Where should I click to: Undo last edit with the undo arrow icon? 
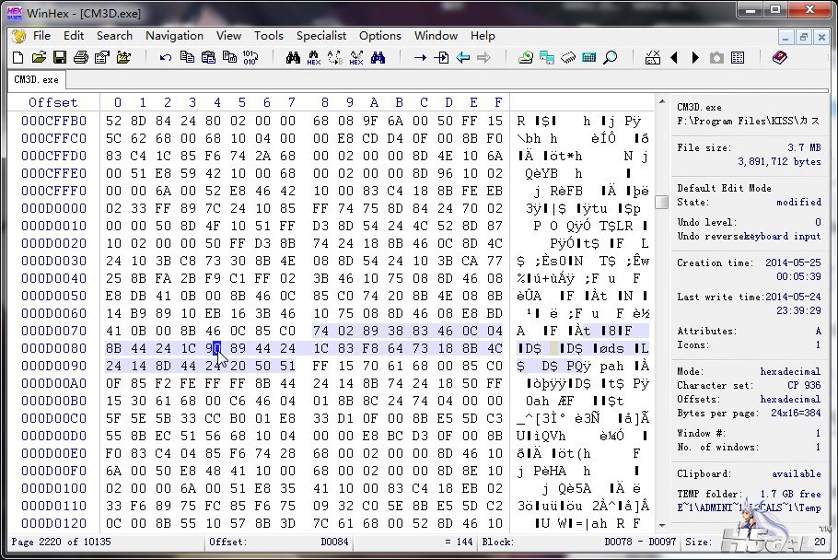[x=166, y=58]
